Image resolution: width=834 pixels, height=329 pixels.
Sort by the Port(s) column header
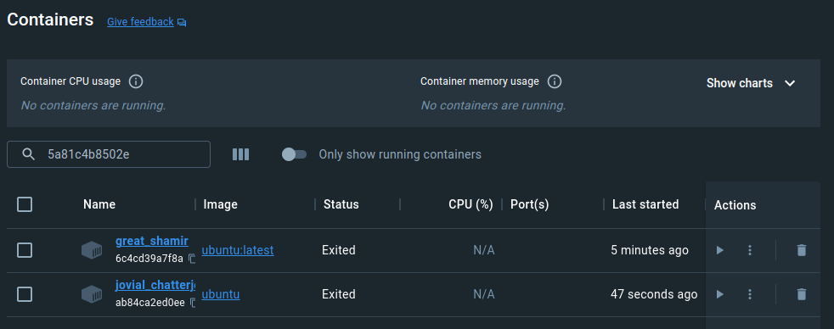(530, 204)
